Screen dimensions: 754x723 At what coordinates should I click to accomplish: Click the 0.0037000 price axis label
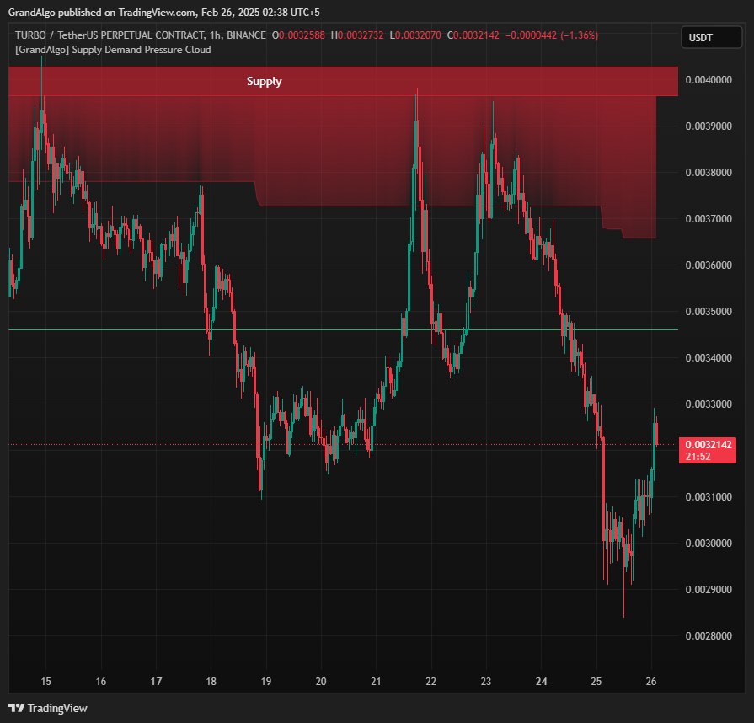[x=709, y=219]
